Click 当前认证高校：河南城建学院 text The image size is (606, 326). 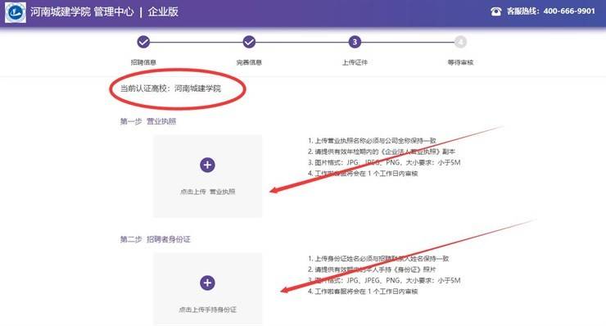170,88
